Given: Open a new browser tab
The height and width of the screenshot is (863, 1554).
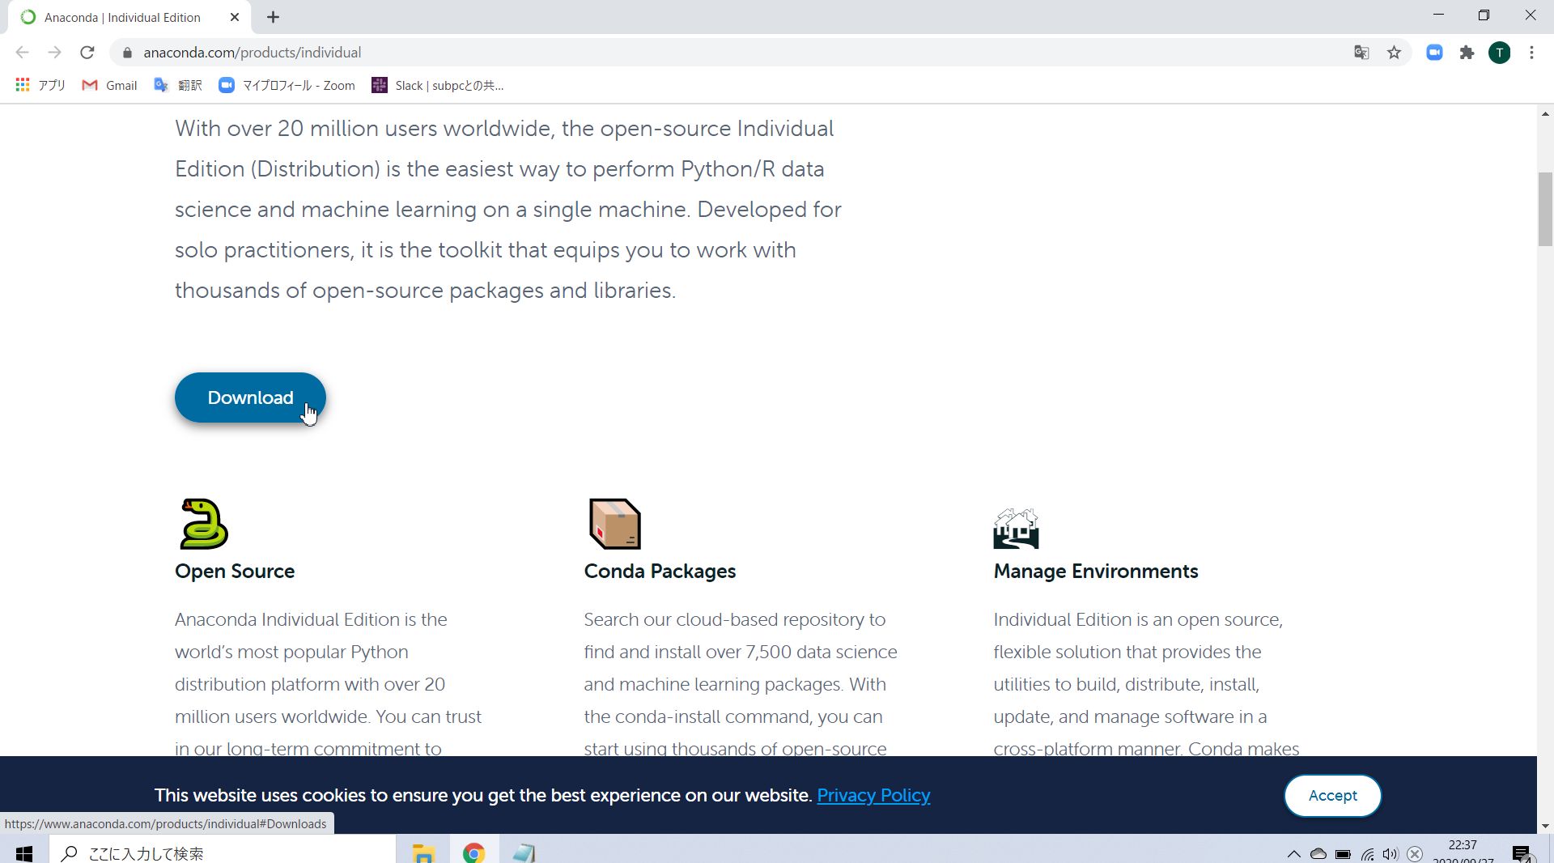Looking at the screenshot, I should (x=273, y=17).
